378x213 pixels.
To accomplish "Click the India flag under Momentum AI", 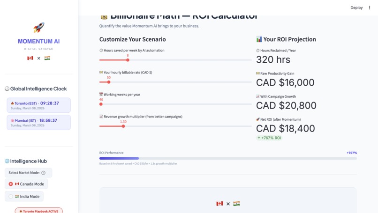I will tap(47, 58).
